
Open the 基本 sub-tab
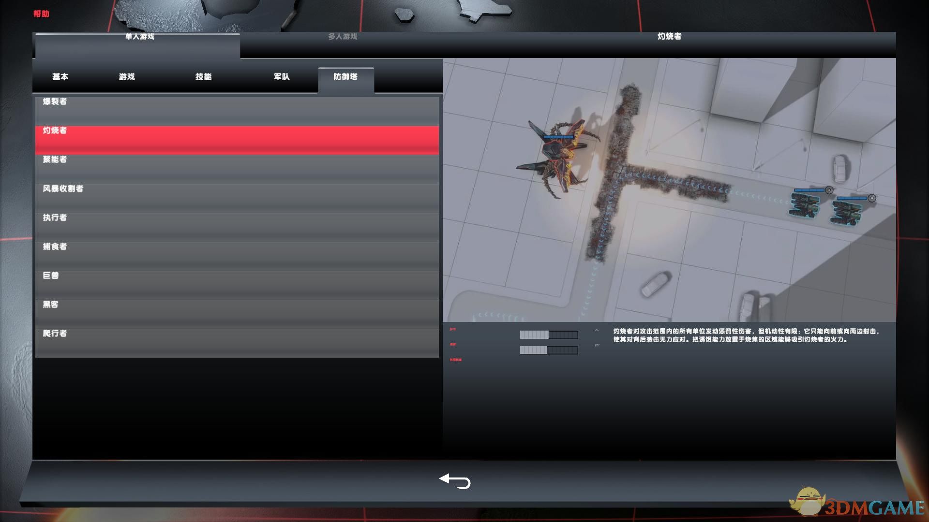pyautogui.click(x=60, y=77)
